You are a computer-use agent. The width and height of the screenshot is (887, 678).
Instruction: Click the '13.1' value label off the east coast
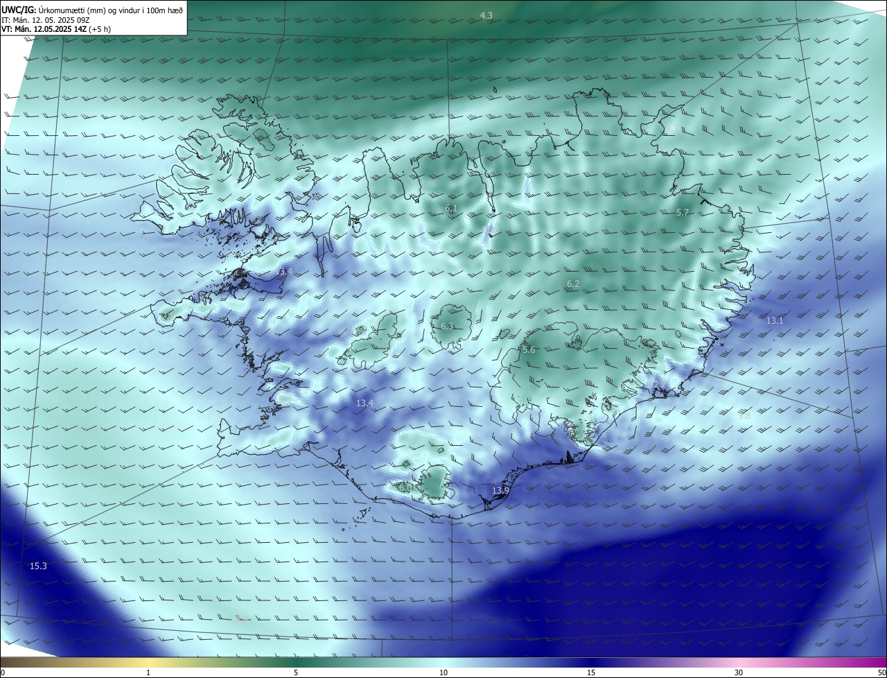click(x=775, y=320)
